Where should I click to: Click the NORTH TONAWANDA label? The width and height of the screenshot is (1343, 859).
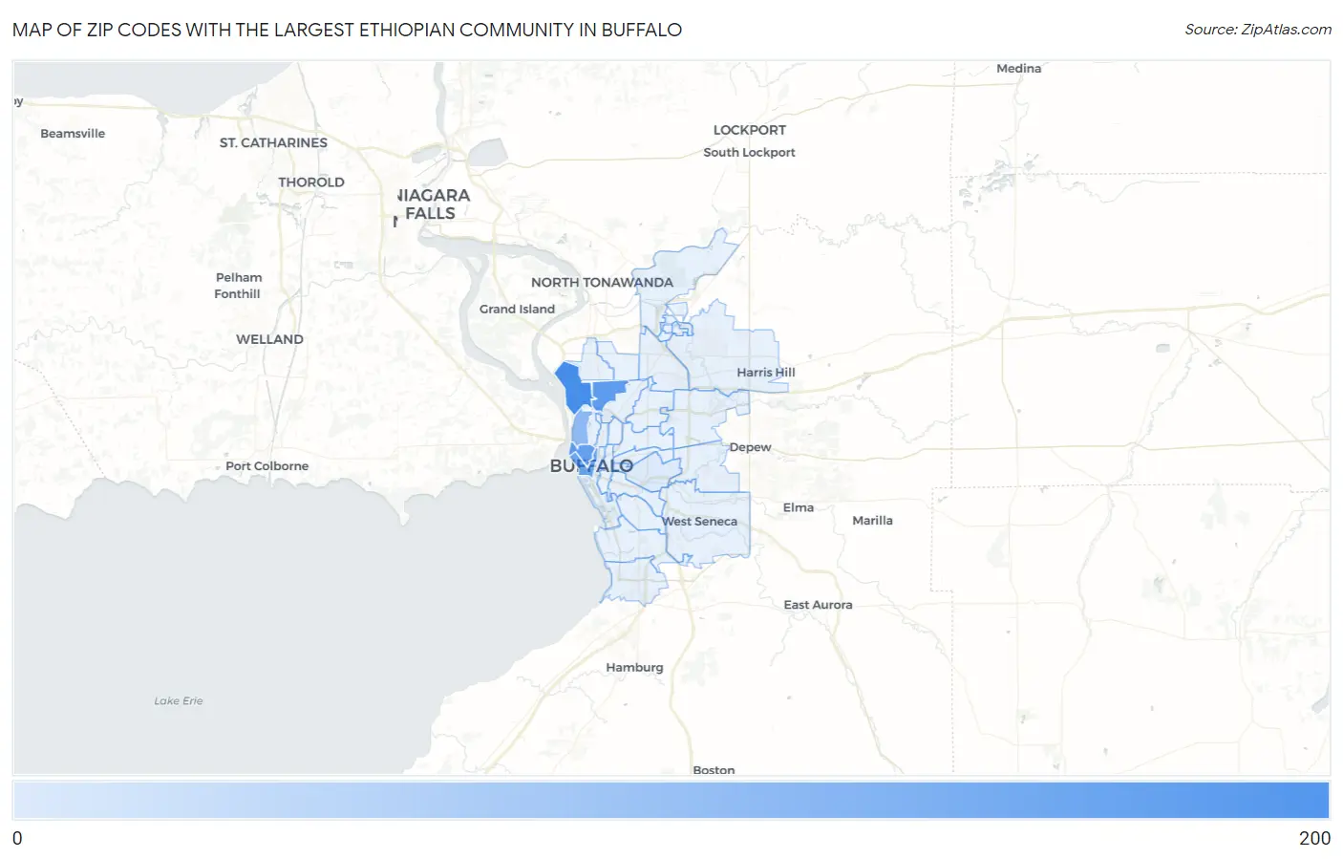tap(602, 282)
